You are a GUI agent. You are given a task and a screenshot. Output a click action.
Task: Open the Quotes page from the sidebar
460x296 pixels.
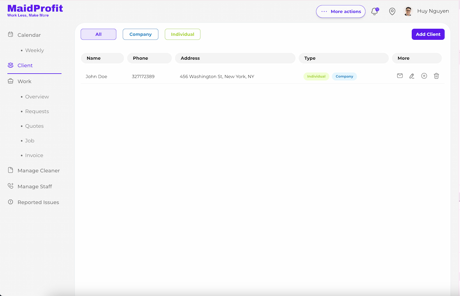[34, 126]
